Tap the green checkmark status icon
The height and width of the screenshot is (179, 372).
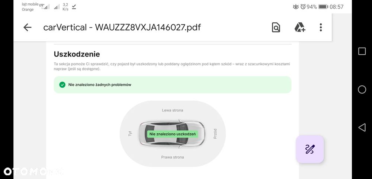(x=62, y=85)
